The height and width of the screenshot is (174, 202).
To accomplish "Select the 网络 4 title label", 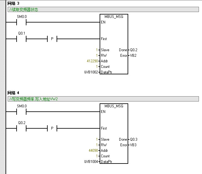I will click(13, 93).
